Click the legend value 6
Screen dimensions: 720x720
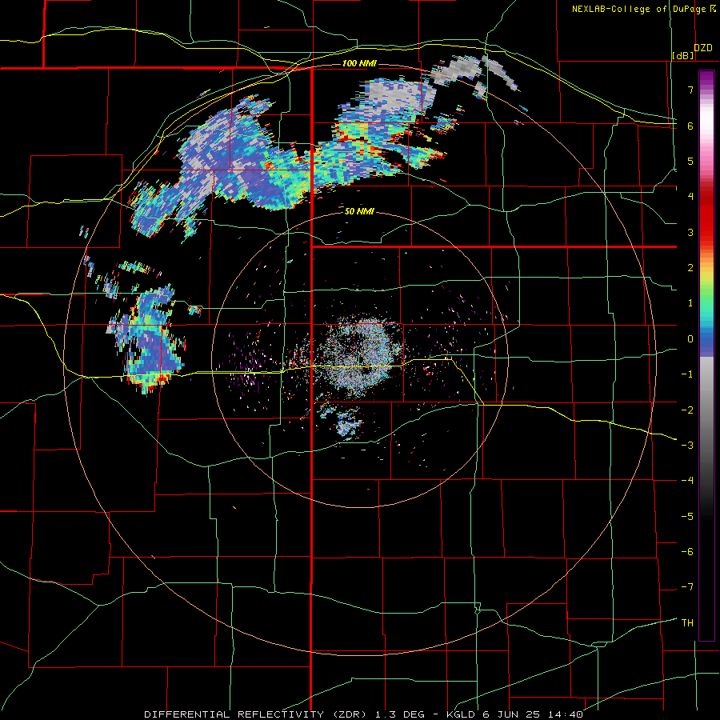pos(690,126)
